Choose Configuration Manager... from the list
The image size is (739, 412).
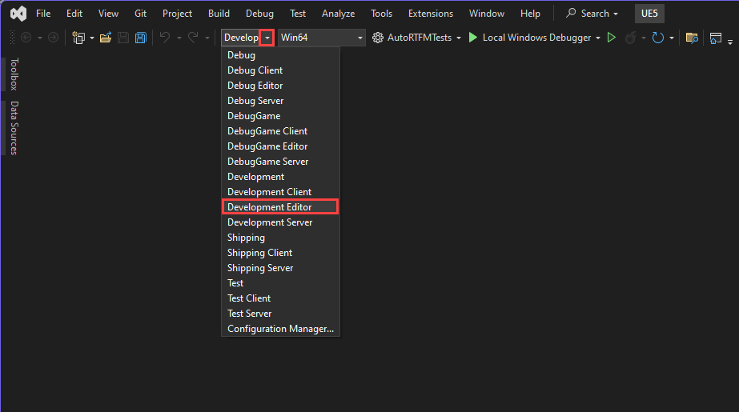click(280, 329)
